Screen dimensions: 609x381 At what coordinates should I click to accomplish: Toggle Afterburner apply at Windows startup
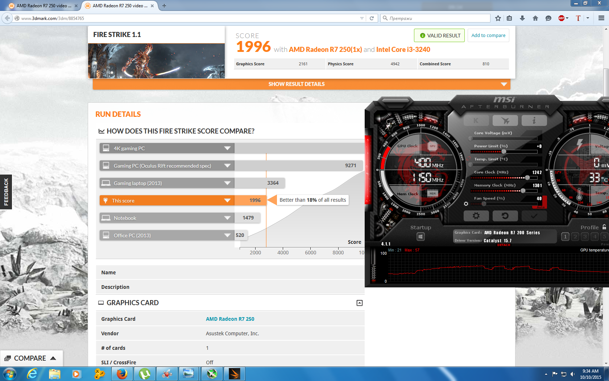tap(420, 237)
